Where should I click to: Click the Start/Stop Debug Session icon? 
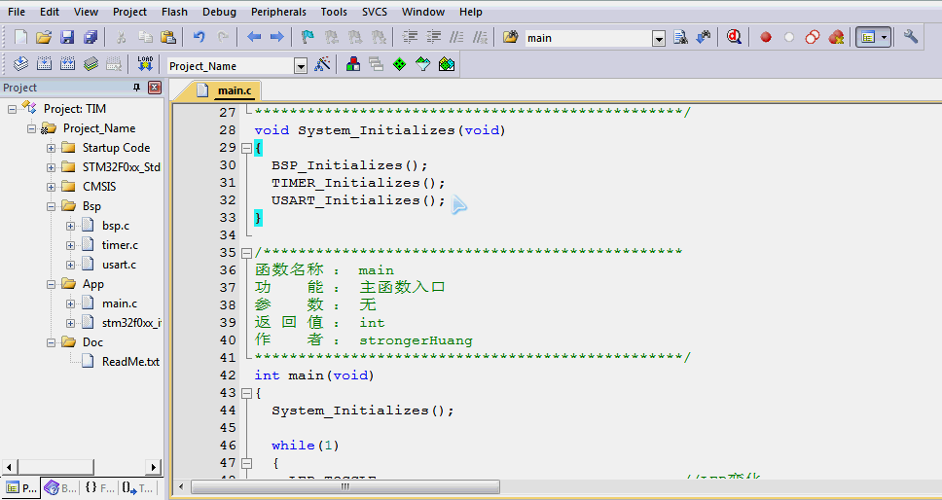click(734, 37)
